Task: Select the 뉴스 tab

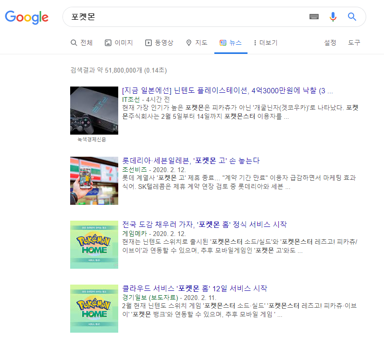Action: pyautogui.click(x=231, y=43)
